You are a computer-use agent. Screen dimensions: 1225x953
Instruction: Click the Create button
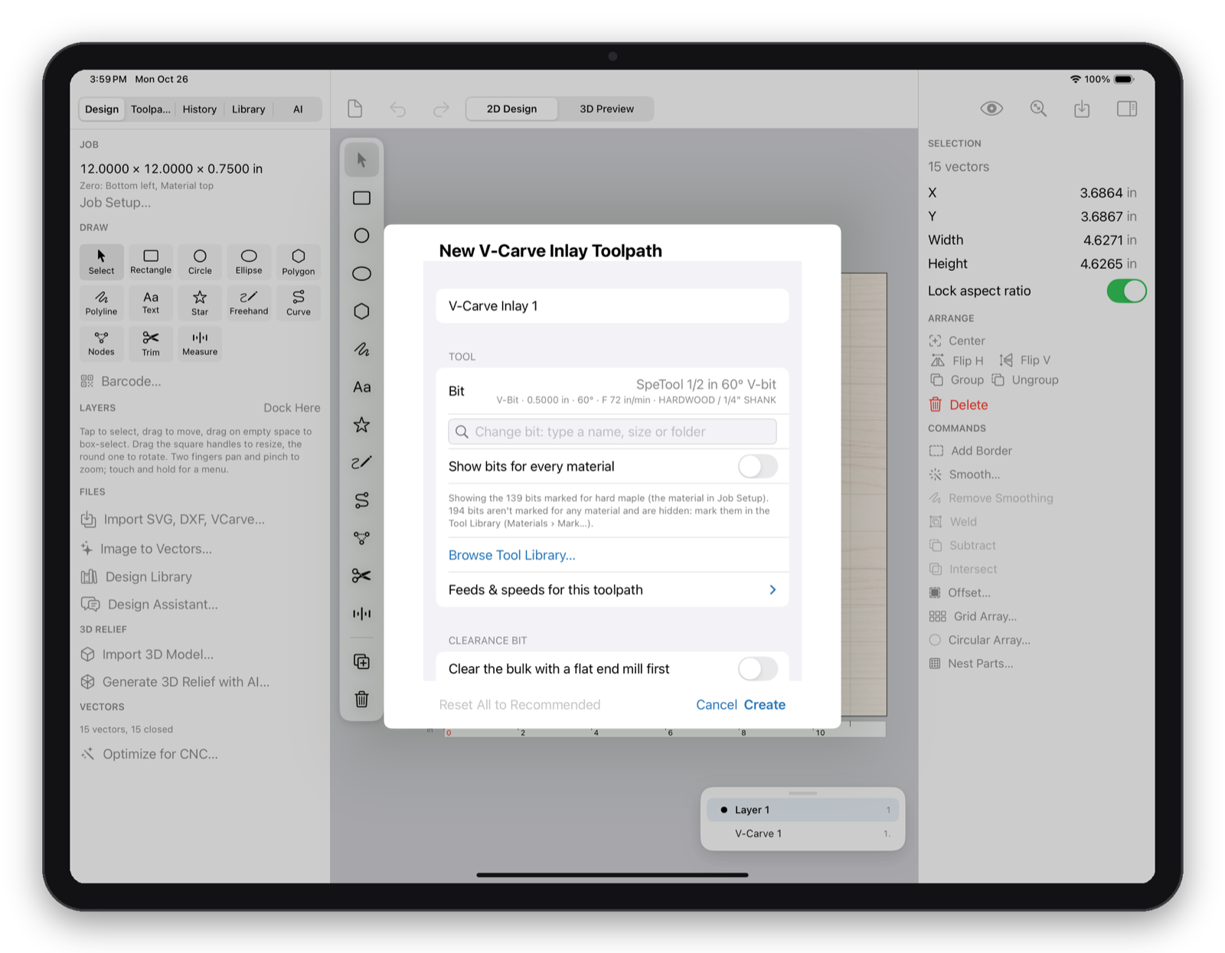[x=765, y=704]
